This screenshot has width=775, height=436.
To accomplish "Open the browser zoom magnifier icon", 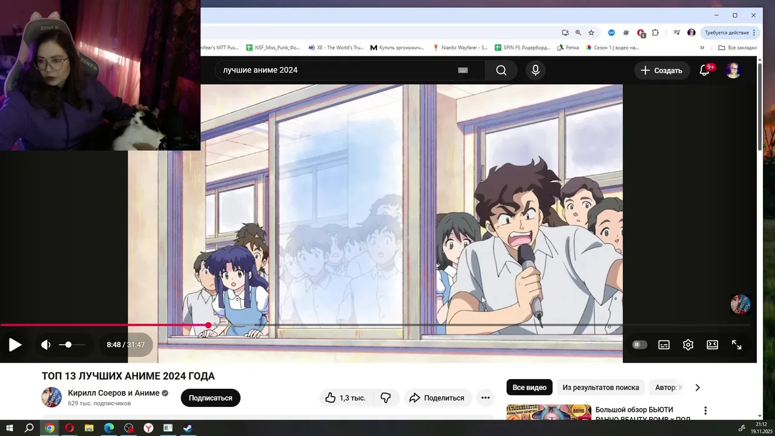I will pos(578,33).
